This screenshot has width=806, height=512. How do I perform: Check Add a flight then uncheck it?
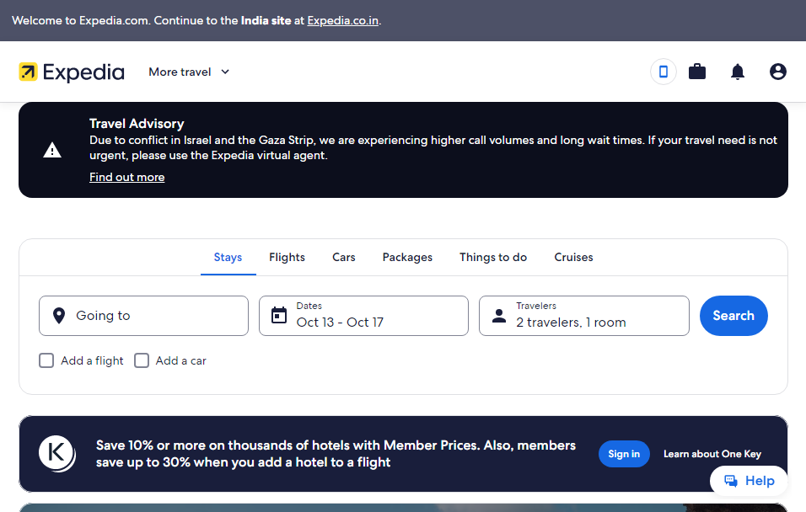(46, 360)
